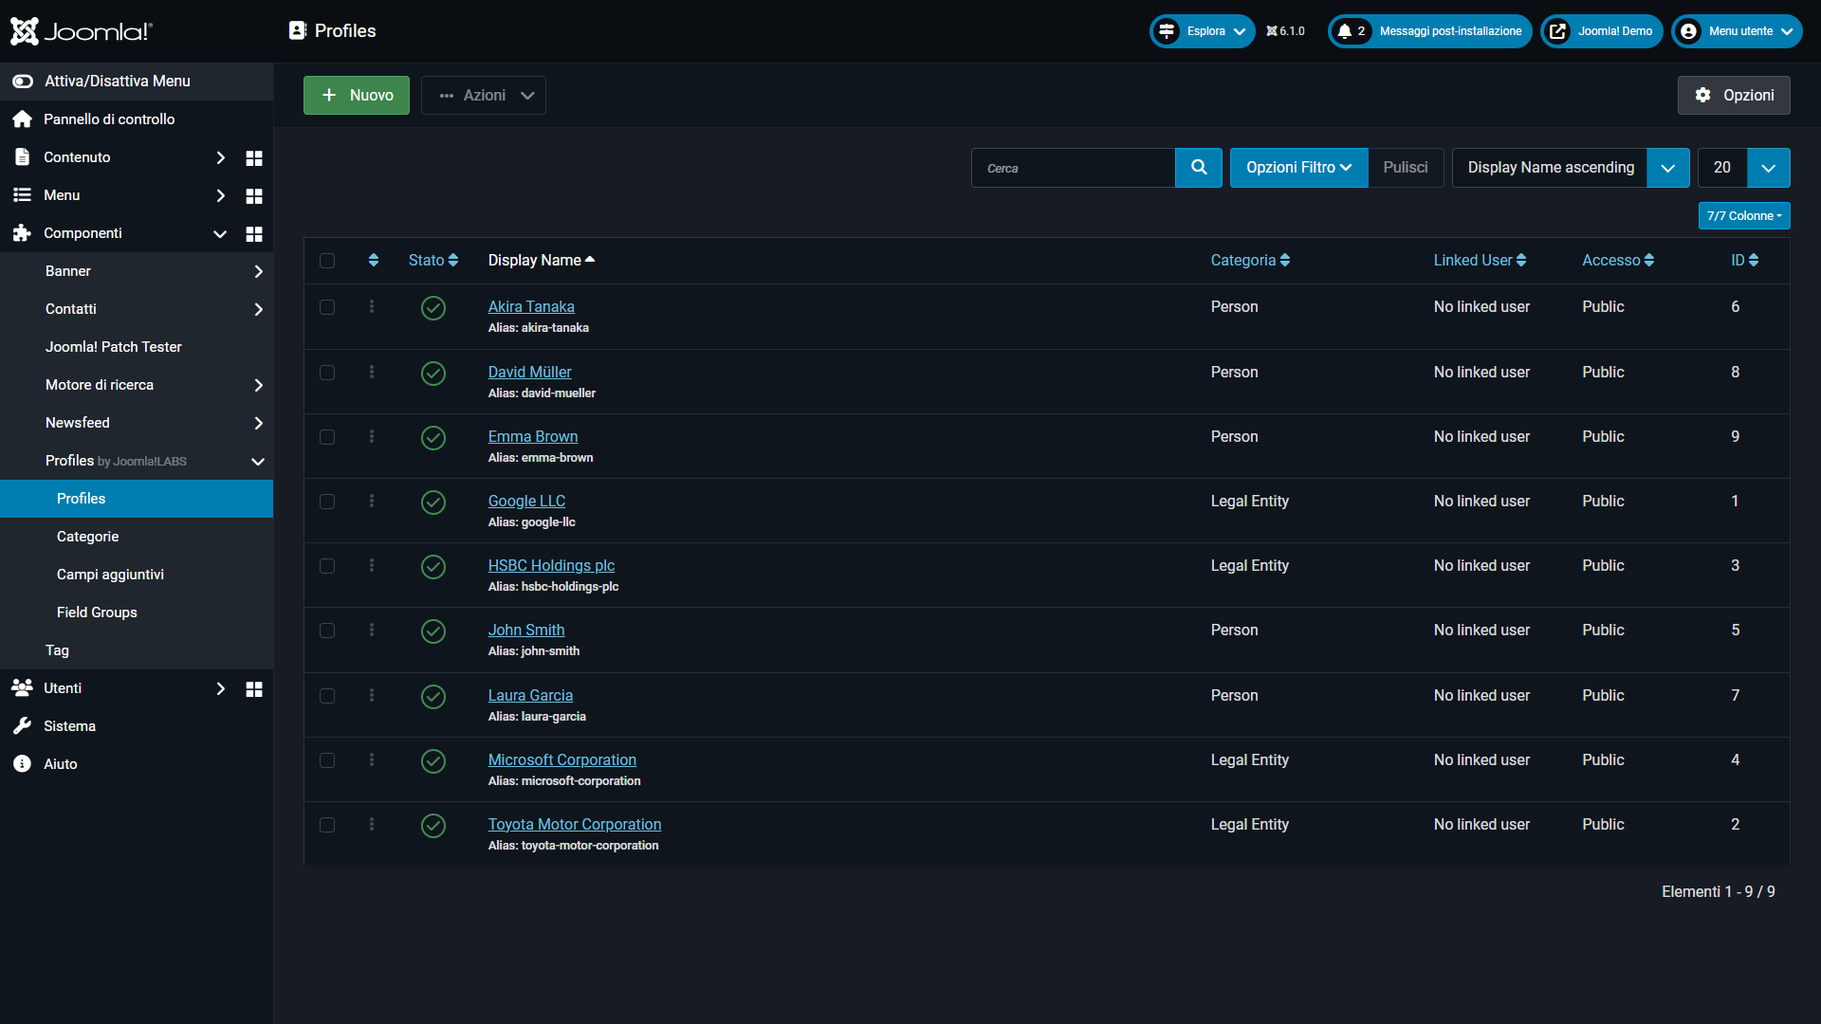Open Campi aggiuntivi submenu item
The width and height of the screenshot is (1821, 1024).
137,575
